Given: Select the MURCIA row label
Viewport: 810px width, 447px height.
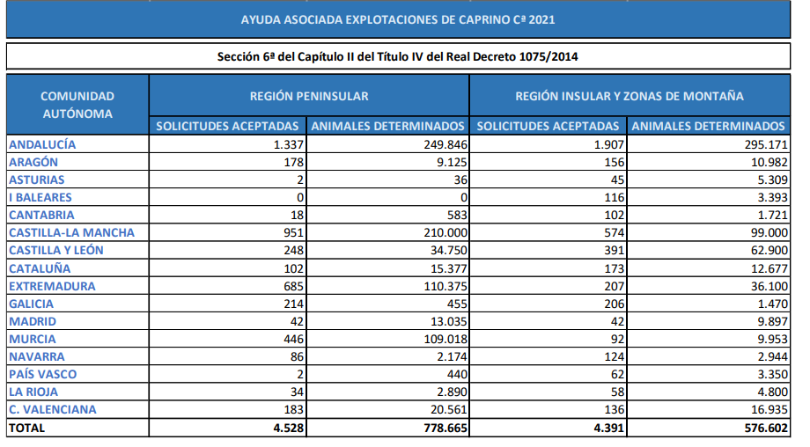Looking at the screenshot, I should 33,339.
